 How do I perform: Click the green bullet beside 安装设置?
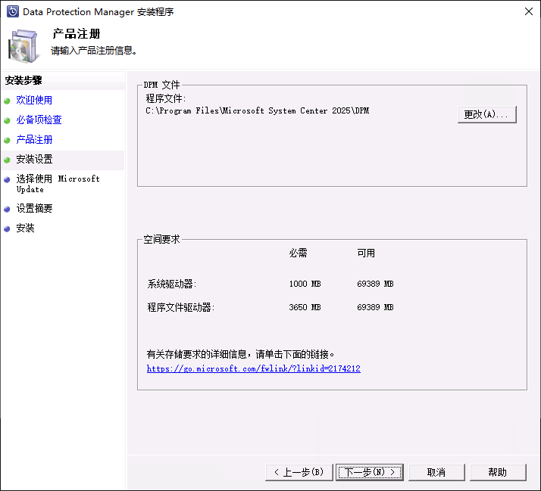tap(7, 160)
